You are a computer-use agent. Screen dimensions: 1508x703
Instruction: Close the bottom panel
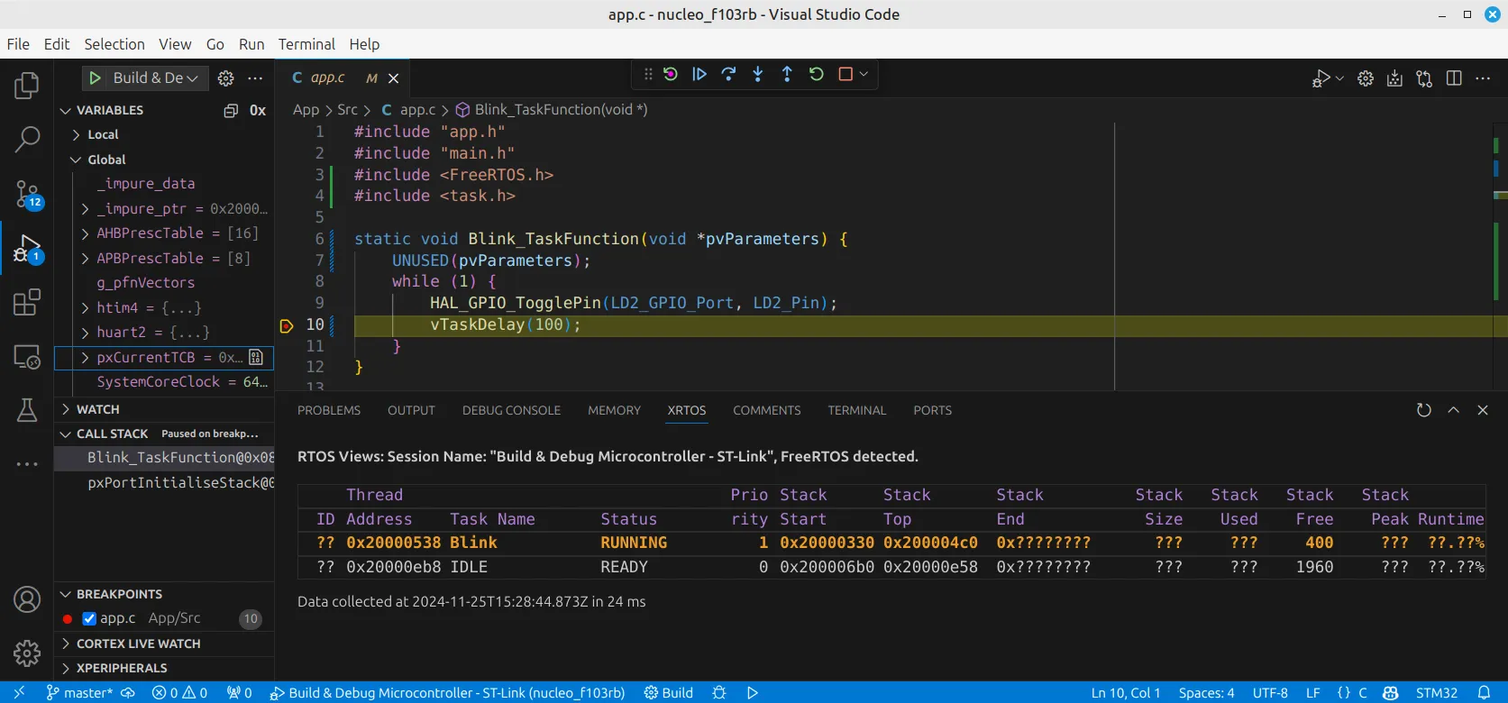pos(1483,410)
